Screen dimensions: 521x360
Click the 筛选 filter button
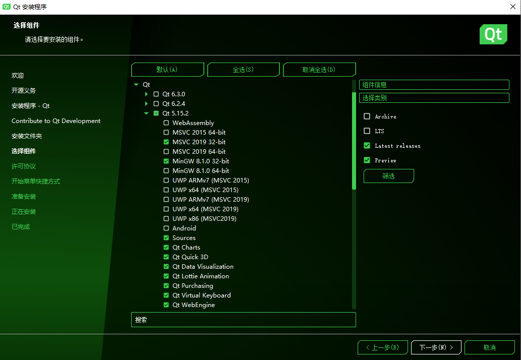(x=388, y=175)
